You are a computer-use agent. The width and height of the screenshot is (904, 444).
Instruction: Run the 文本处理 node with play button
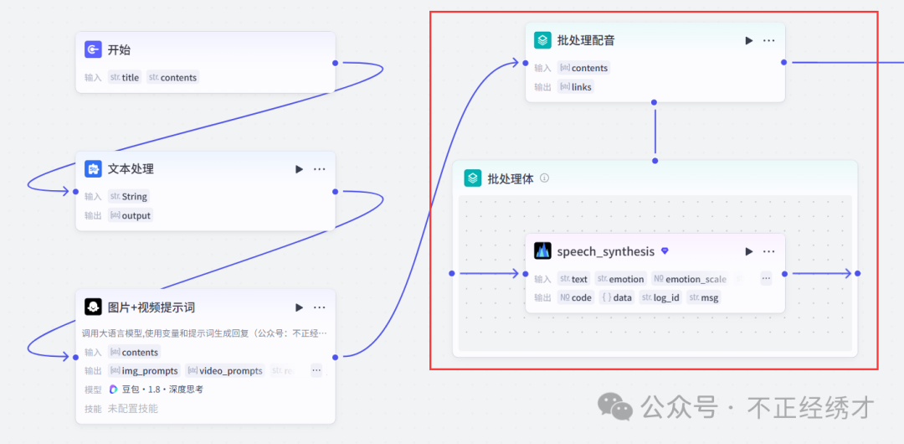299,169
